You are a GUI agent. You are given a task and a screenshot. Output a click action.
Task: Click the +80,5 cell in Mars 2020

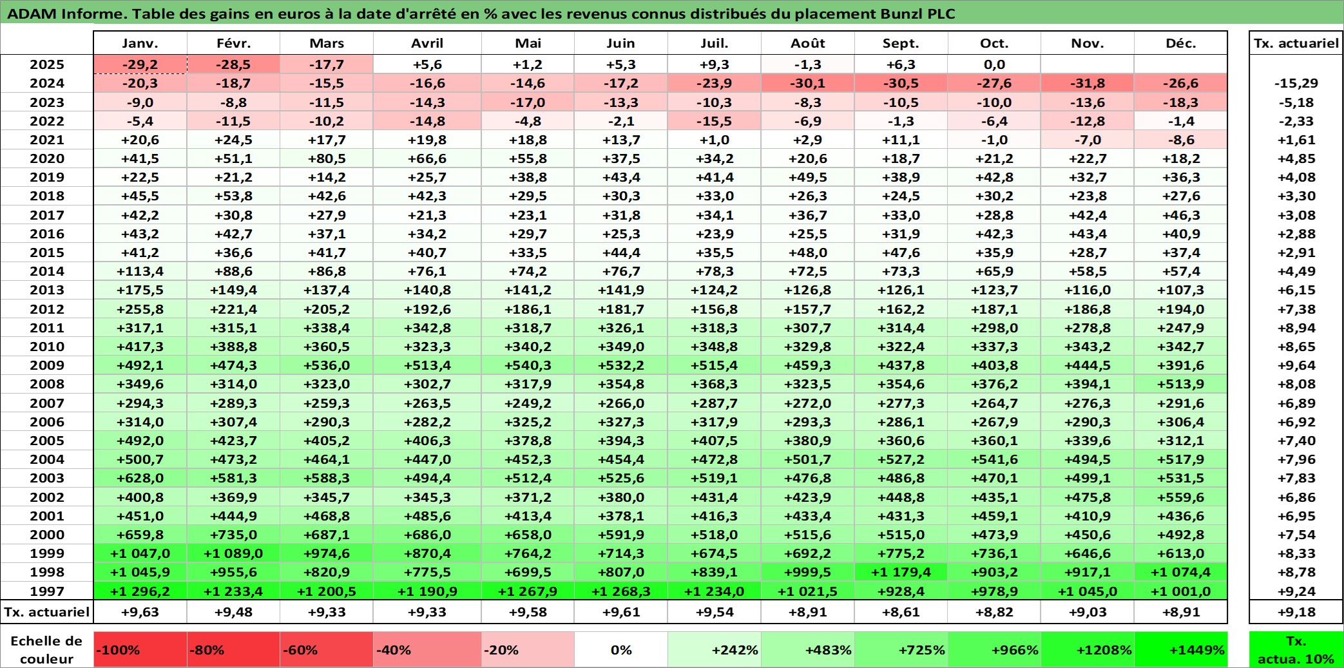point(327,158)
